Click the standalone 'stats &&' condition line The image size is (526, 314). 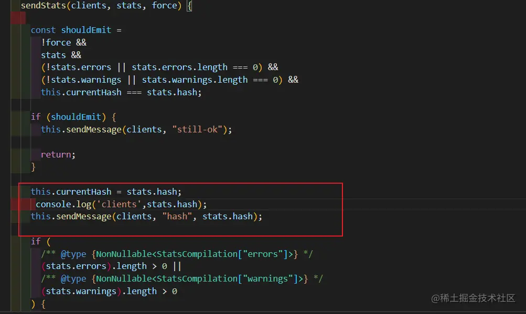61,55
